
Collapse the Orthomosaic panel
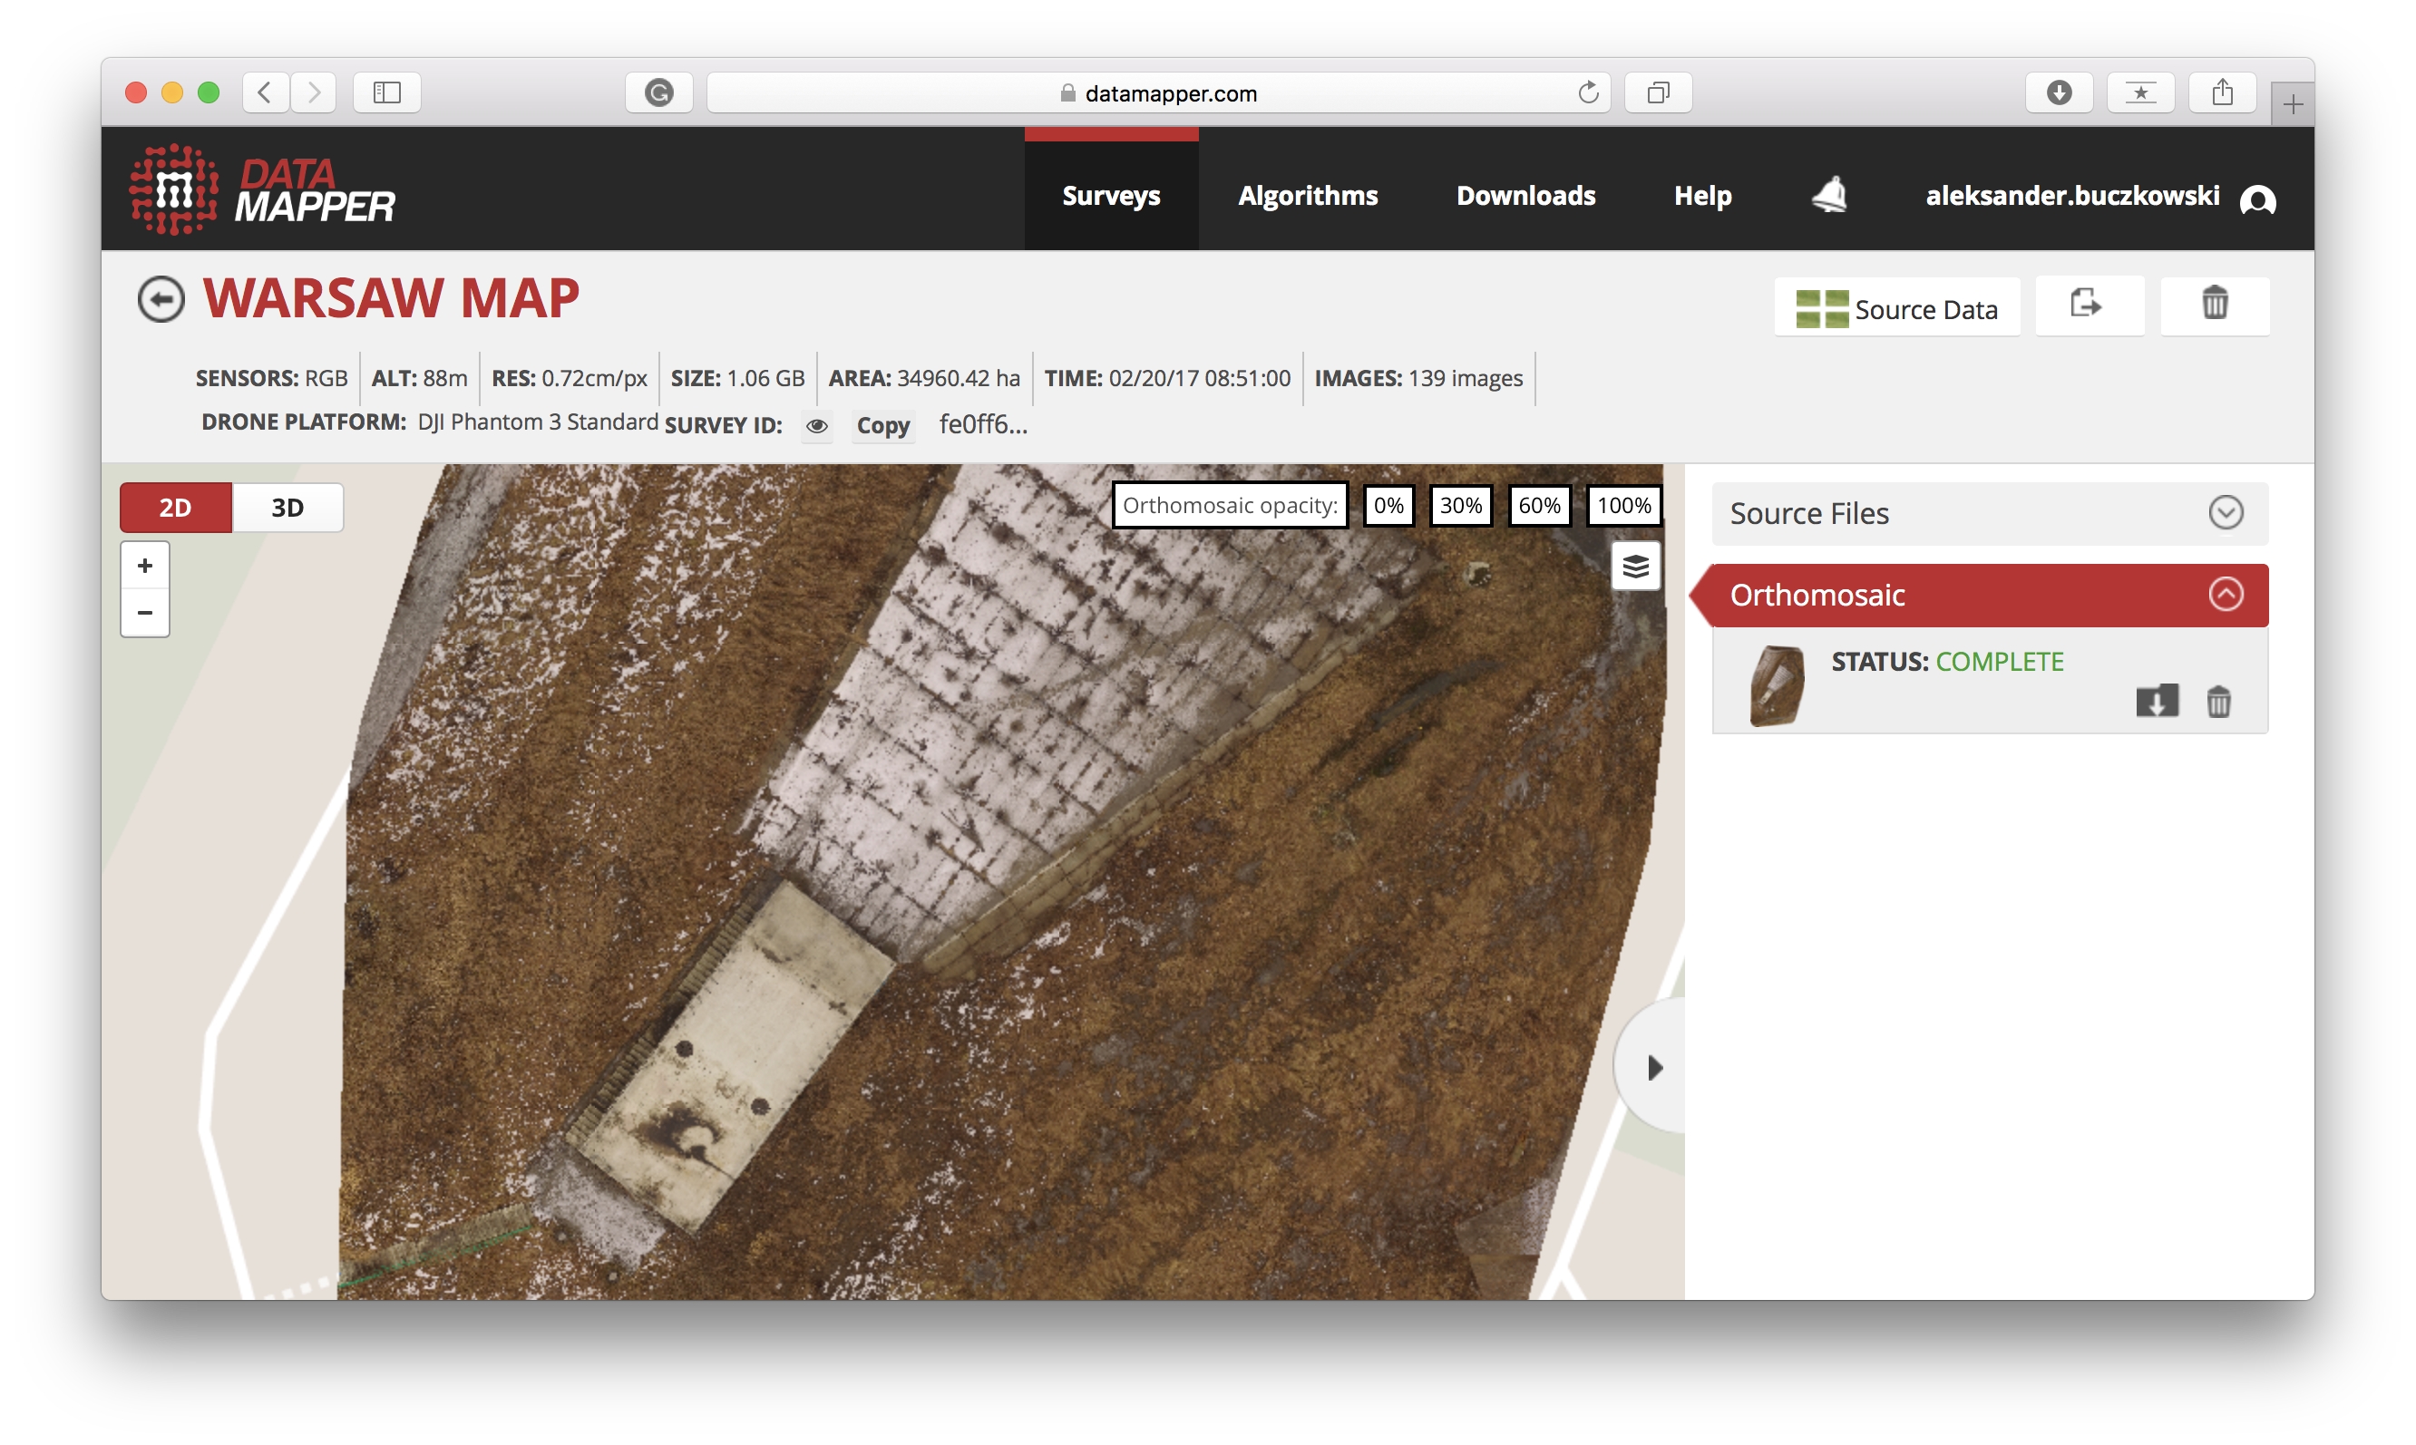coord(2225,594)
